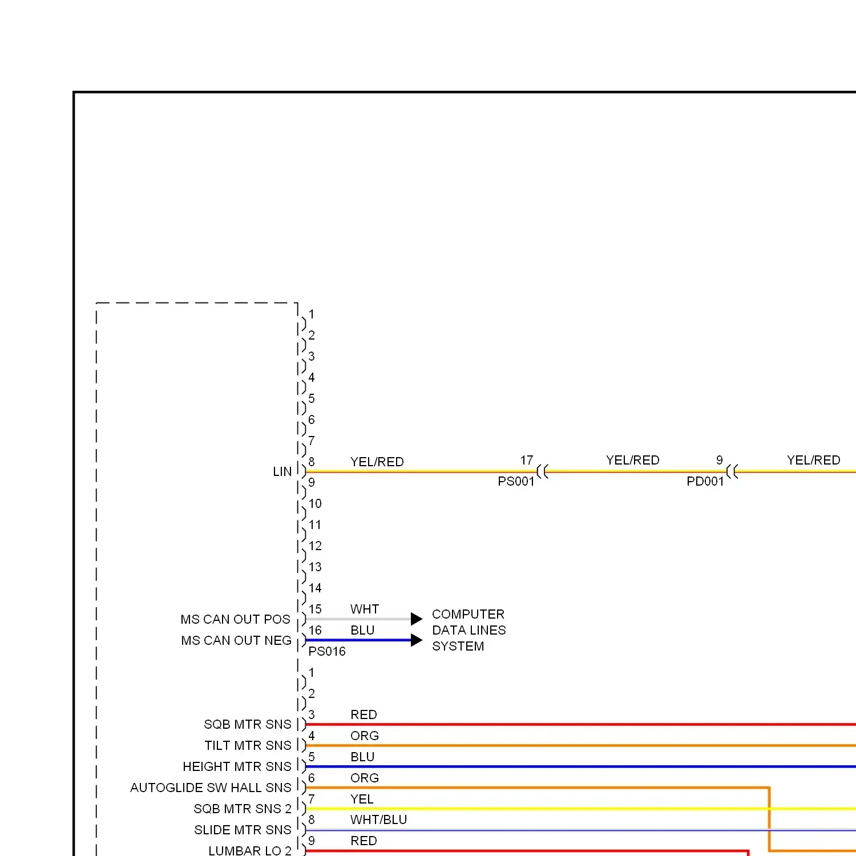Click the WHT/BLU wire color label
This screenshot has height=856, width=856.
[x=378, y=819]
